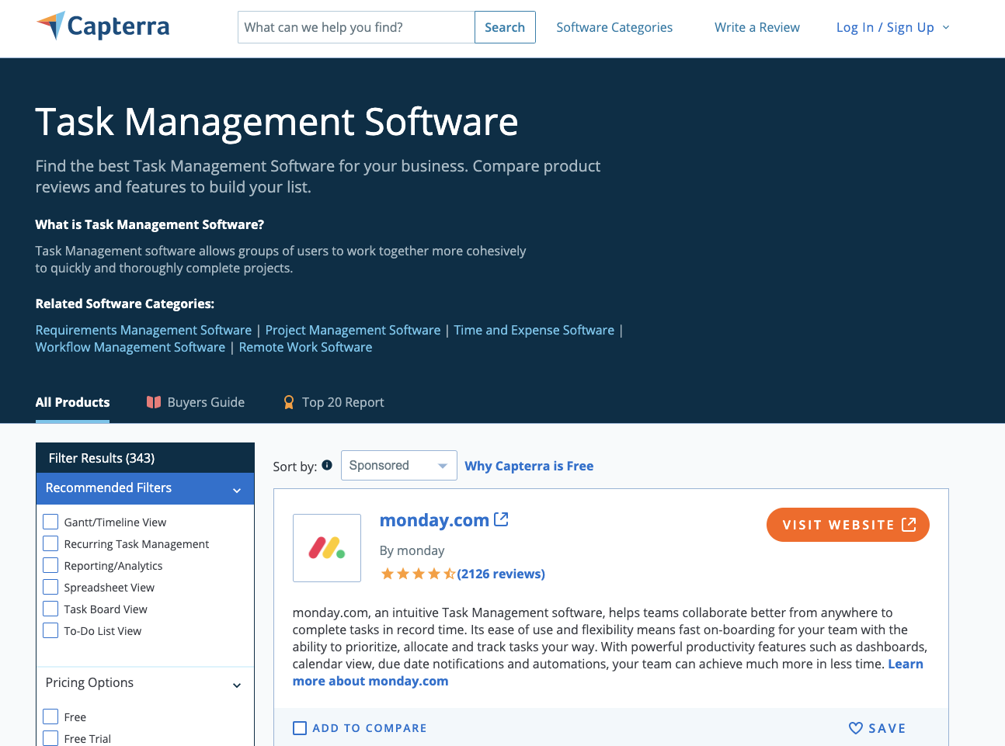Viewport: 1005px width, 746px height.
Task: Open Software Categories in the header
Action: point(614,27)
